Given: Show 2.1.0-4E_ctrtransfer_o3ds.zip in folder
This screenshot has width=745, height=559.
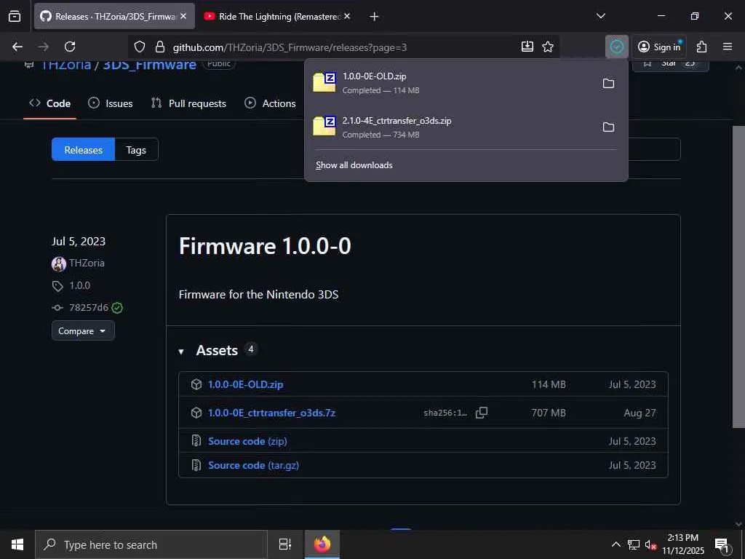Looking at the screenshot, I should point(608,127).
